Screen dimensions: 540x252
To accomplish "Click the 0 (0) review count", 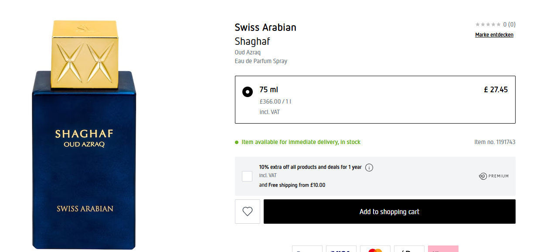I will coord(509,24).
